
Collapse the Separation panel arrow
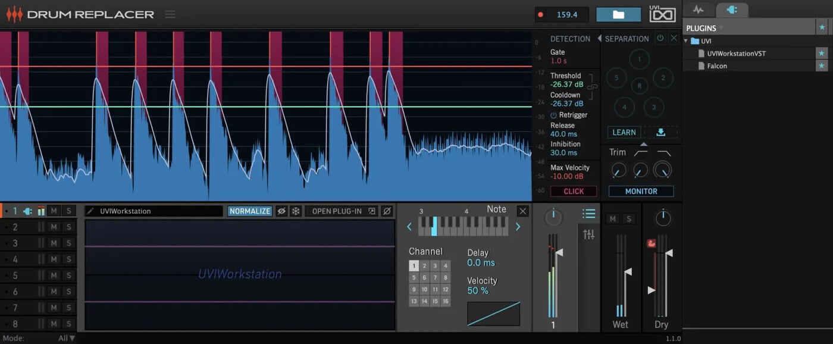coord(600,39)
